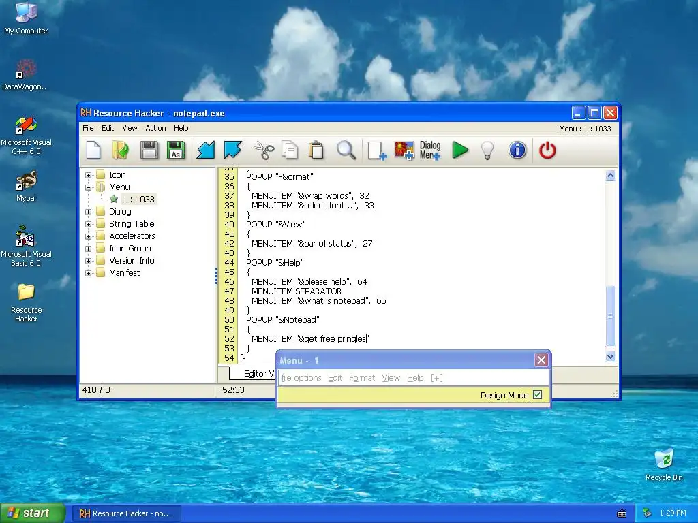Image resolution: width=698 pixels, height=523 pixels.
Task: Expand the Icon folder node
Action: click(88, 175)
